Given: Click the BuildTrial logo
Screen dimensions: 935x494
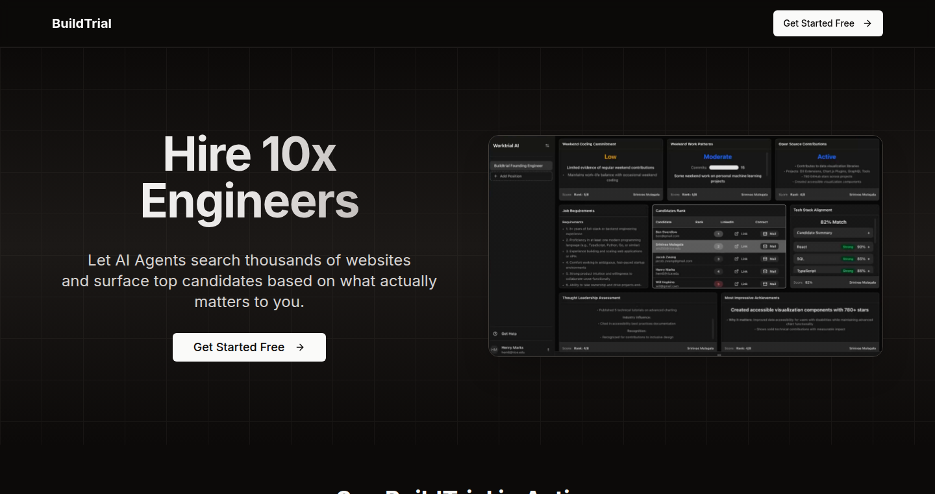Looking at the screenshot, I should click(82, 23).
